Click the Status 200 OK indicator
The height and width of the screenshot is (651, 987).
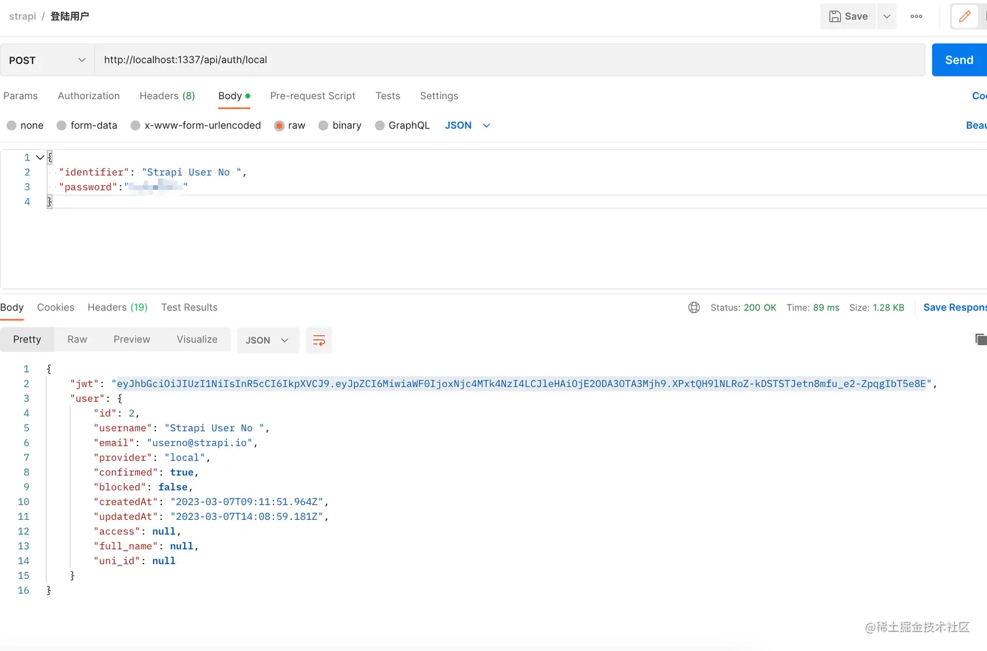point(743,307)
